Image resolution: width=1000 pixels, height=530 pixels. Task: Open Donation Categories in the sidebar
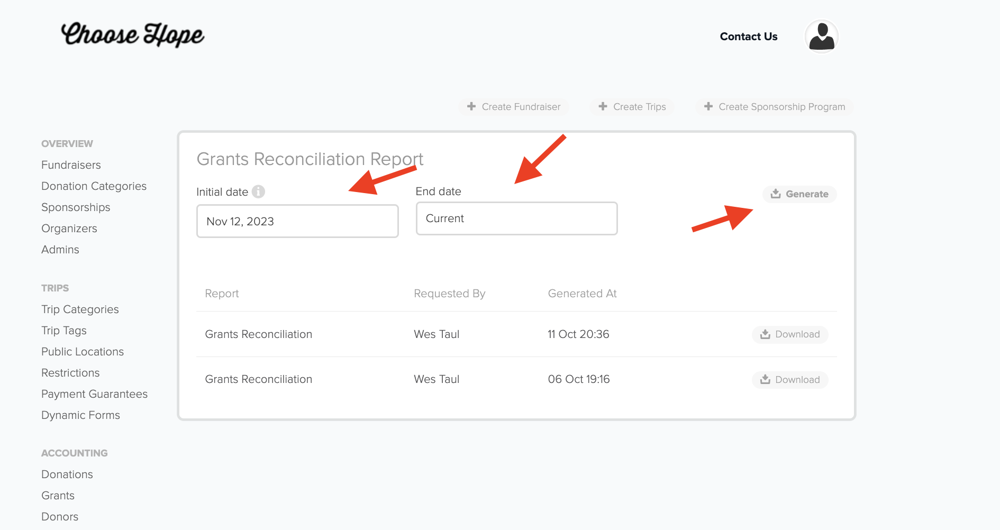(x=94, y=186)
